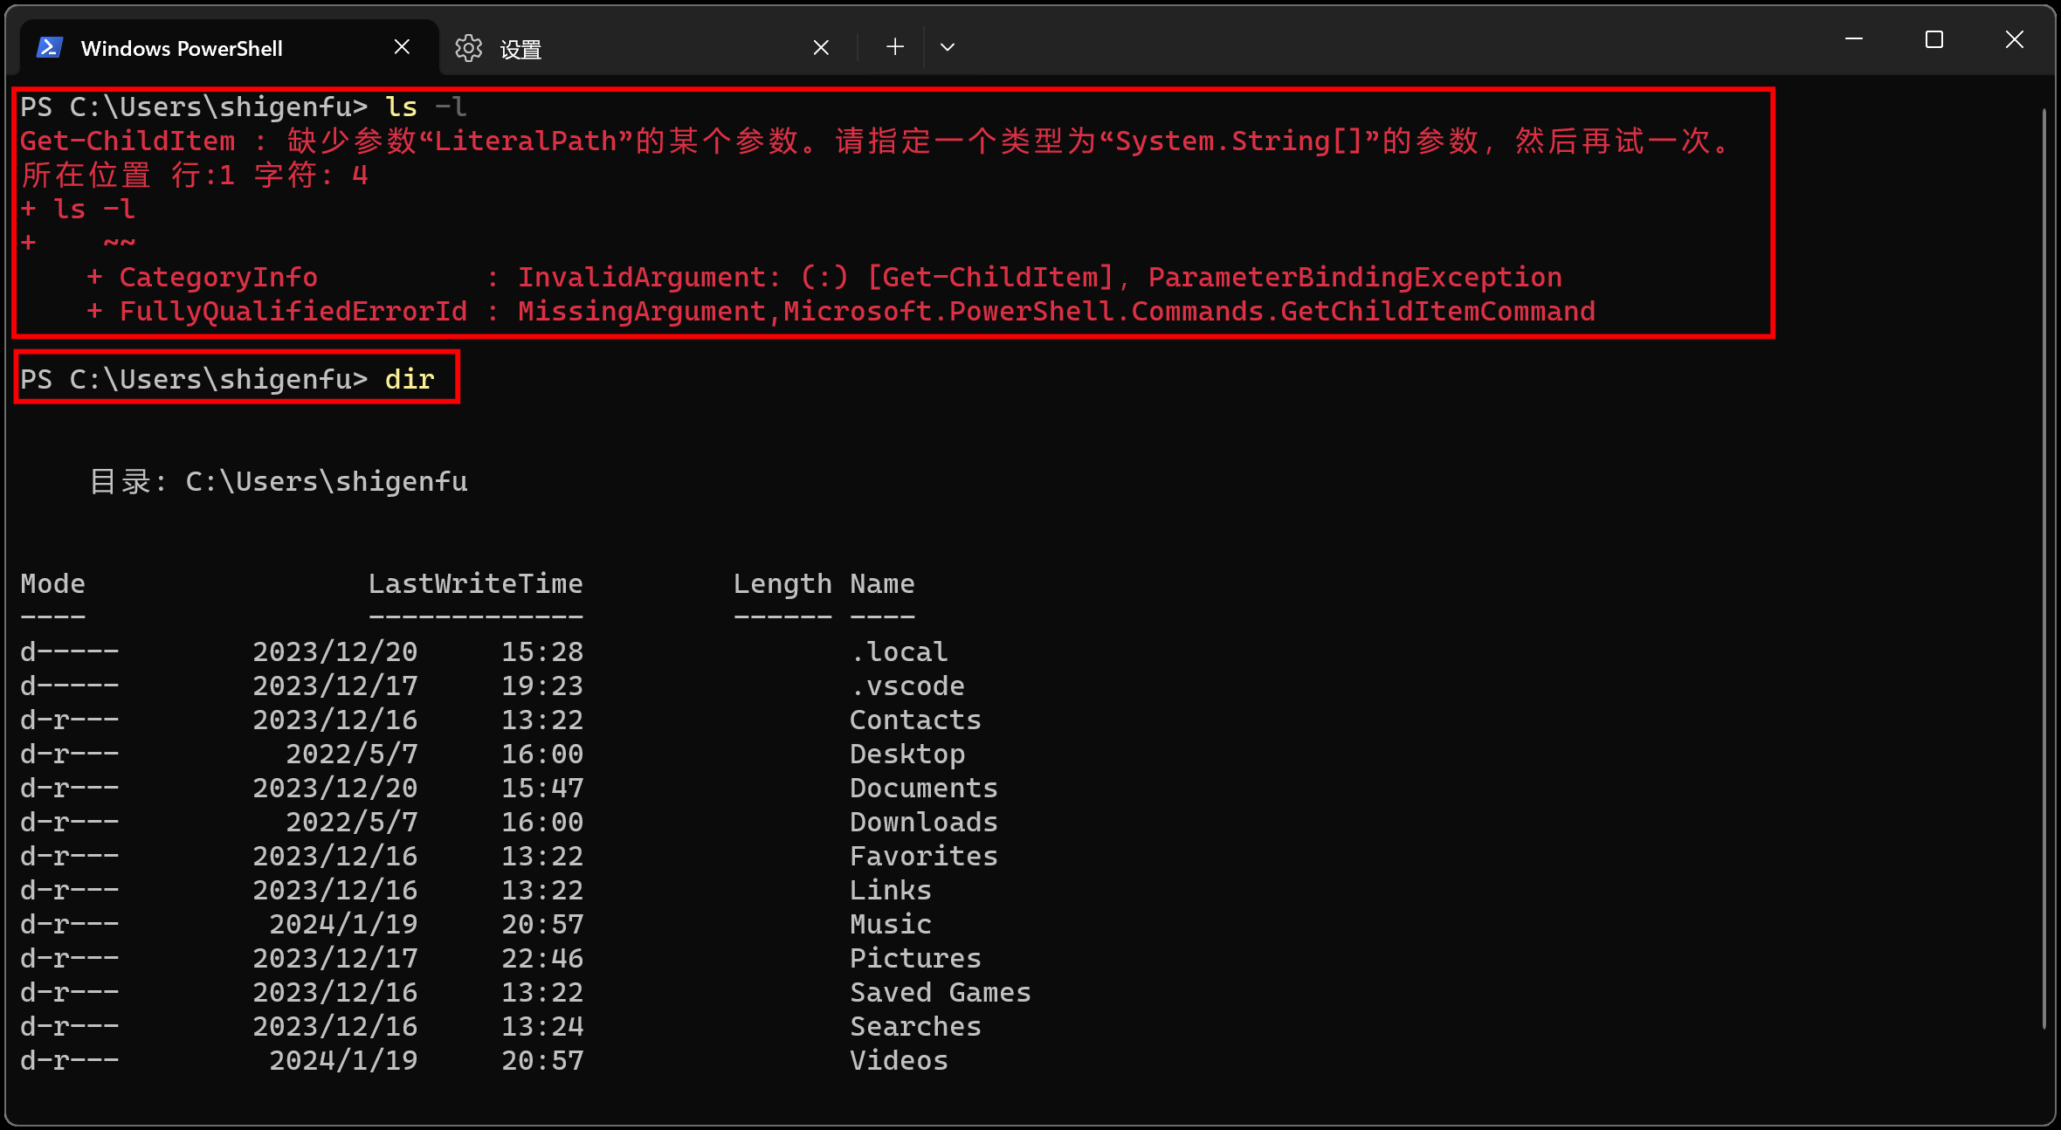Click the yellow ls command text
Image resolution: width=2061 pixels, height=1130 pixels.
[x=403, y=106]
